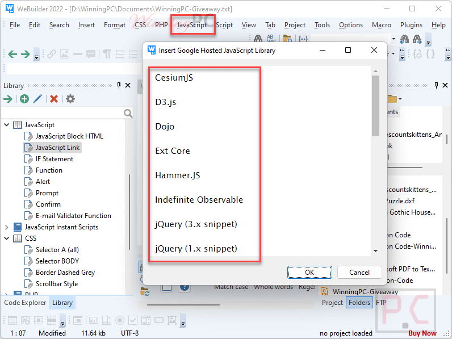Click the green forward navigation arrow
This screenshot has height=339, width=452.
(26, 54)
